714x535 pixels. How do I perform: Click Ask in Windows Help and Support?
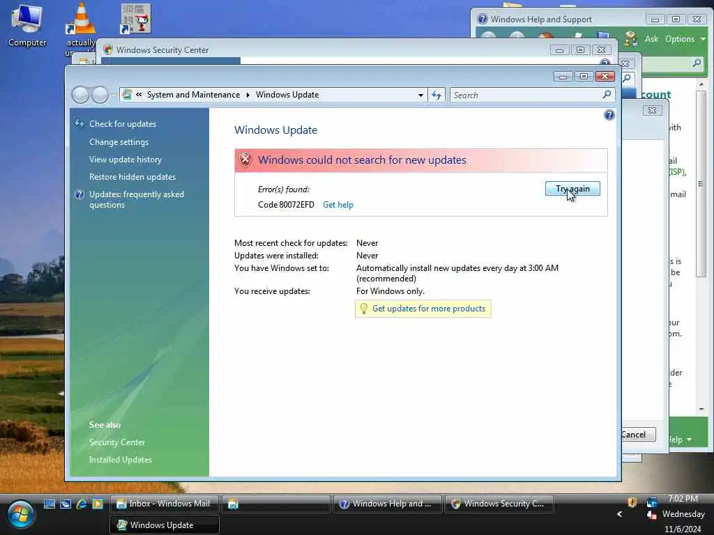point(651,39)
